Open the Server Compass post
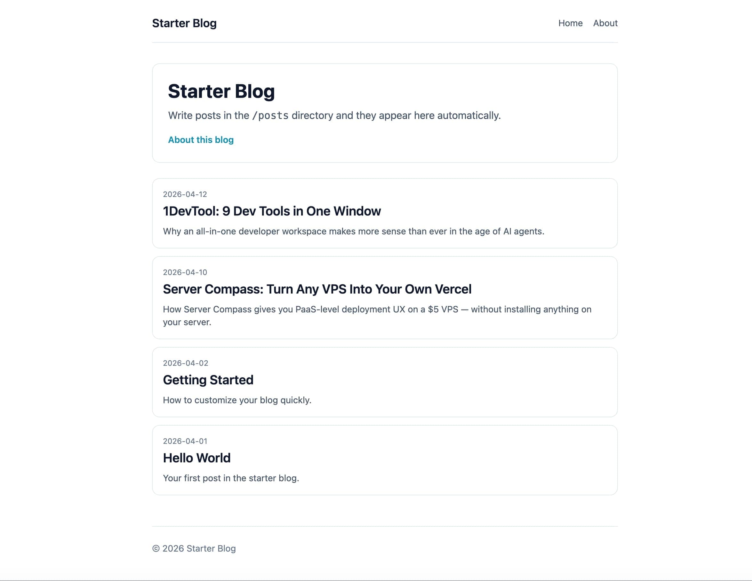752x581 pixels. tap(317, 289)
